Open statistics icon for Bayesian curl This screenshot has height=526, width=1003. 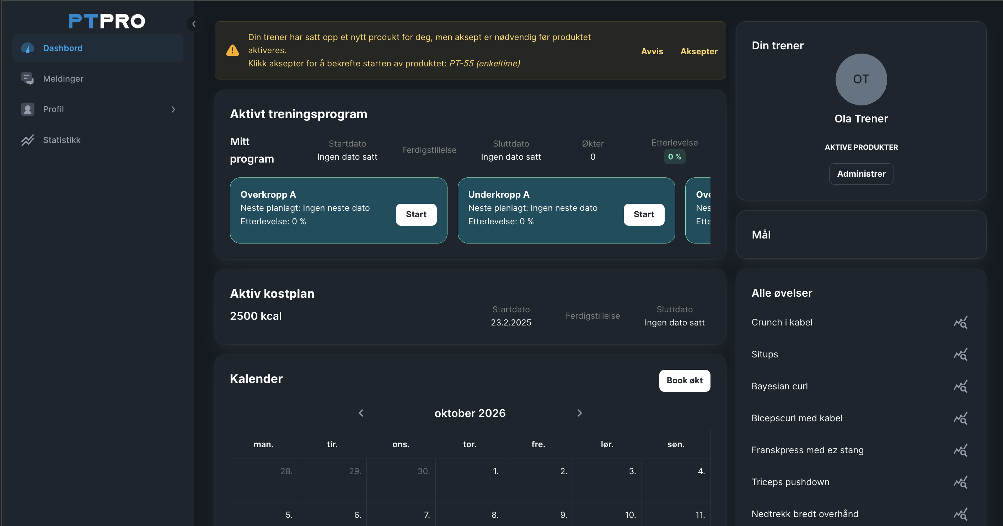pyautogui.click(x=960, y=386)
